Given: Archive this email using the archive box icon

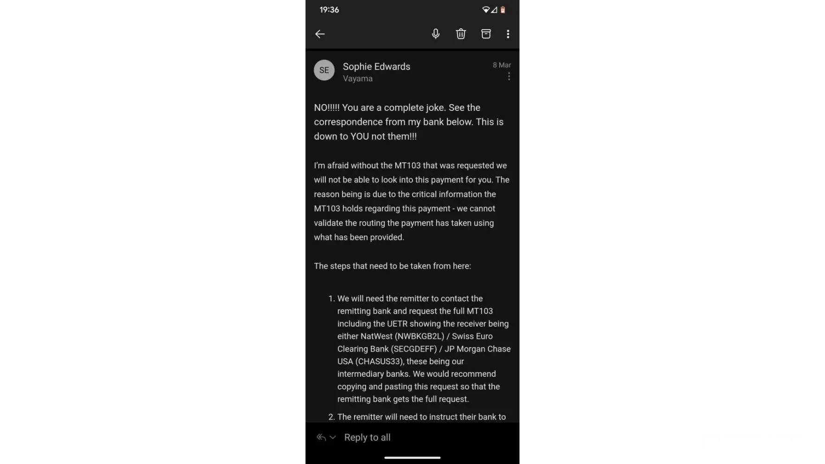Looking at the screenshot, I should 486,34.
